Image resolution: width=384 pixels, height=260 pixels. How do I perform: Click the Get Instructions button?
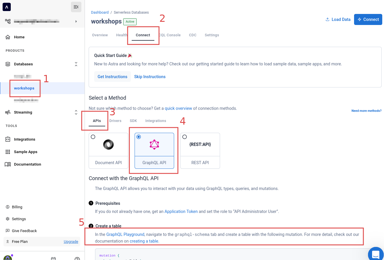tap(112, 77)
